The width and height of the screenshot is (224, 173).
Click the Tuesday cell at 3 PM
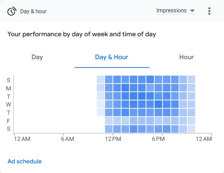coord(142,96)
